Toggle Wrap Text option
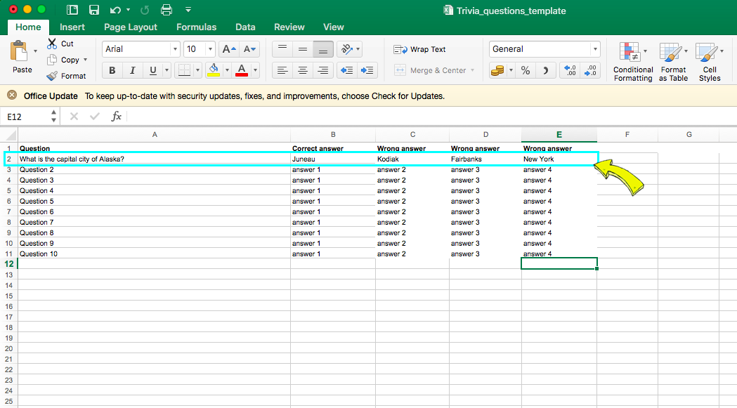 click(420, 49)
